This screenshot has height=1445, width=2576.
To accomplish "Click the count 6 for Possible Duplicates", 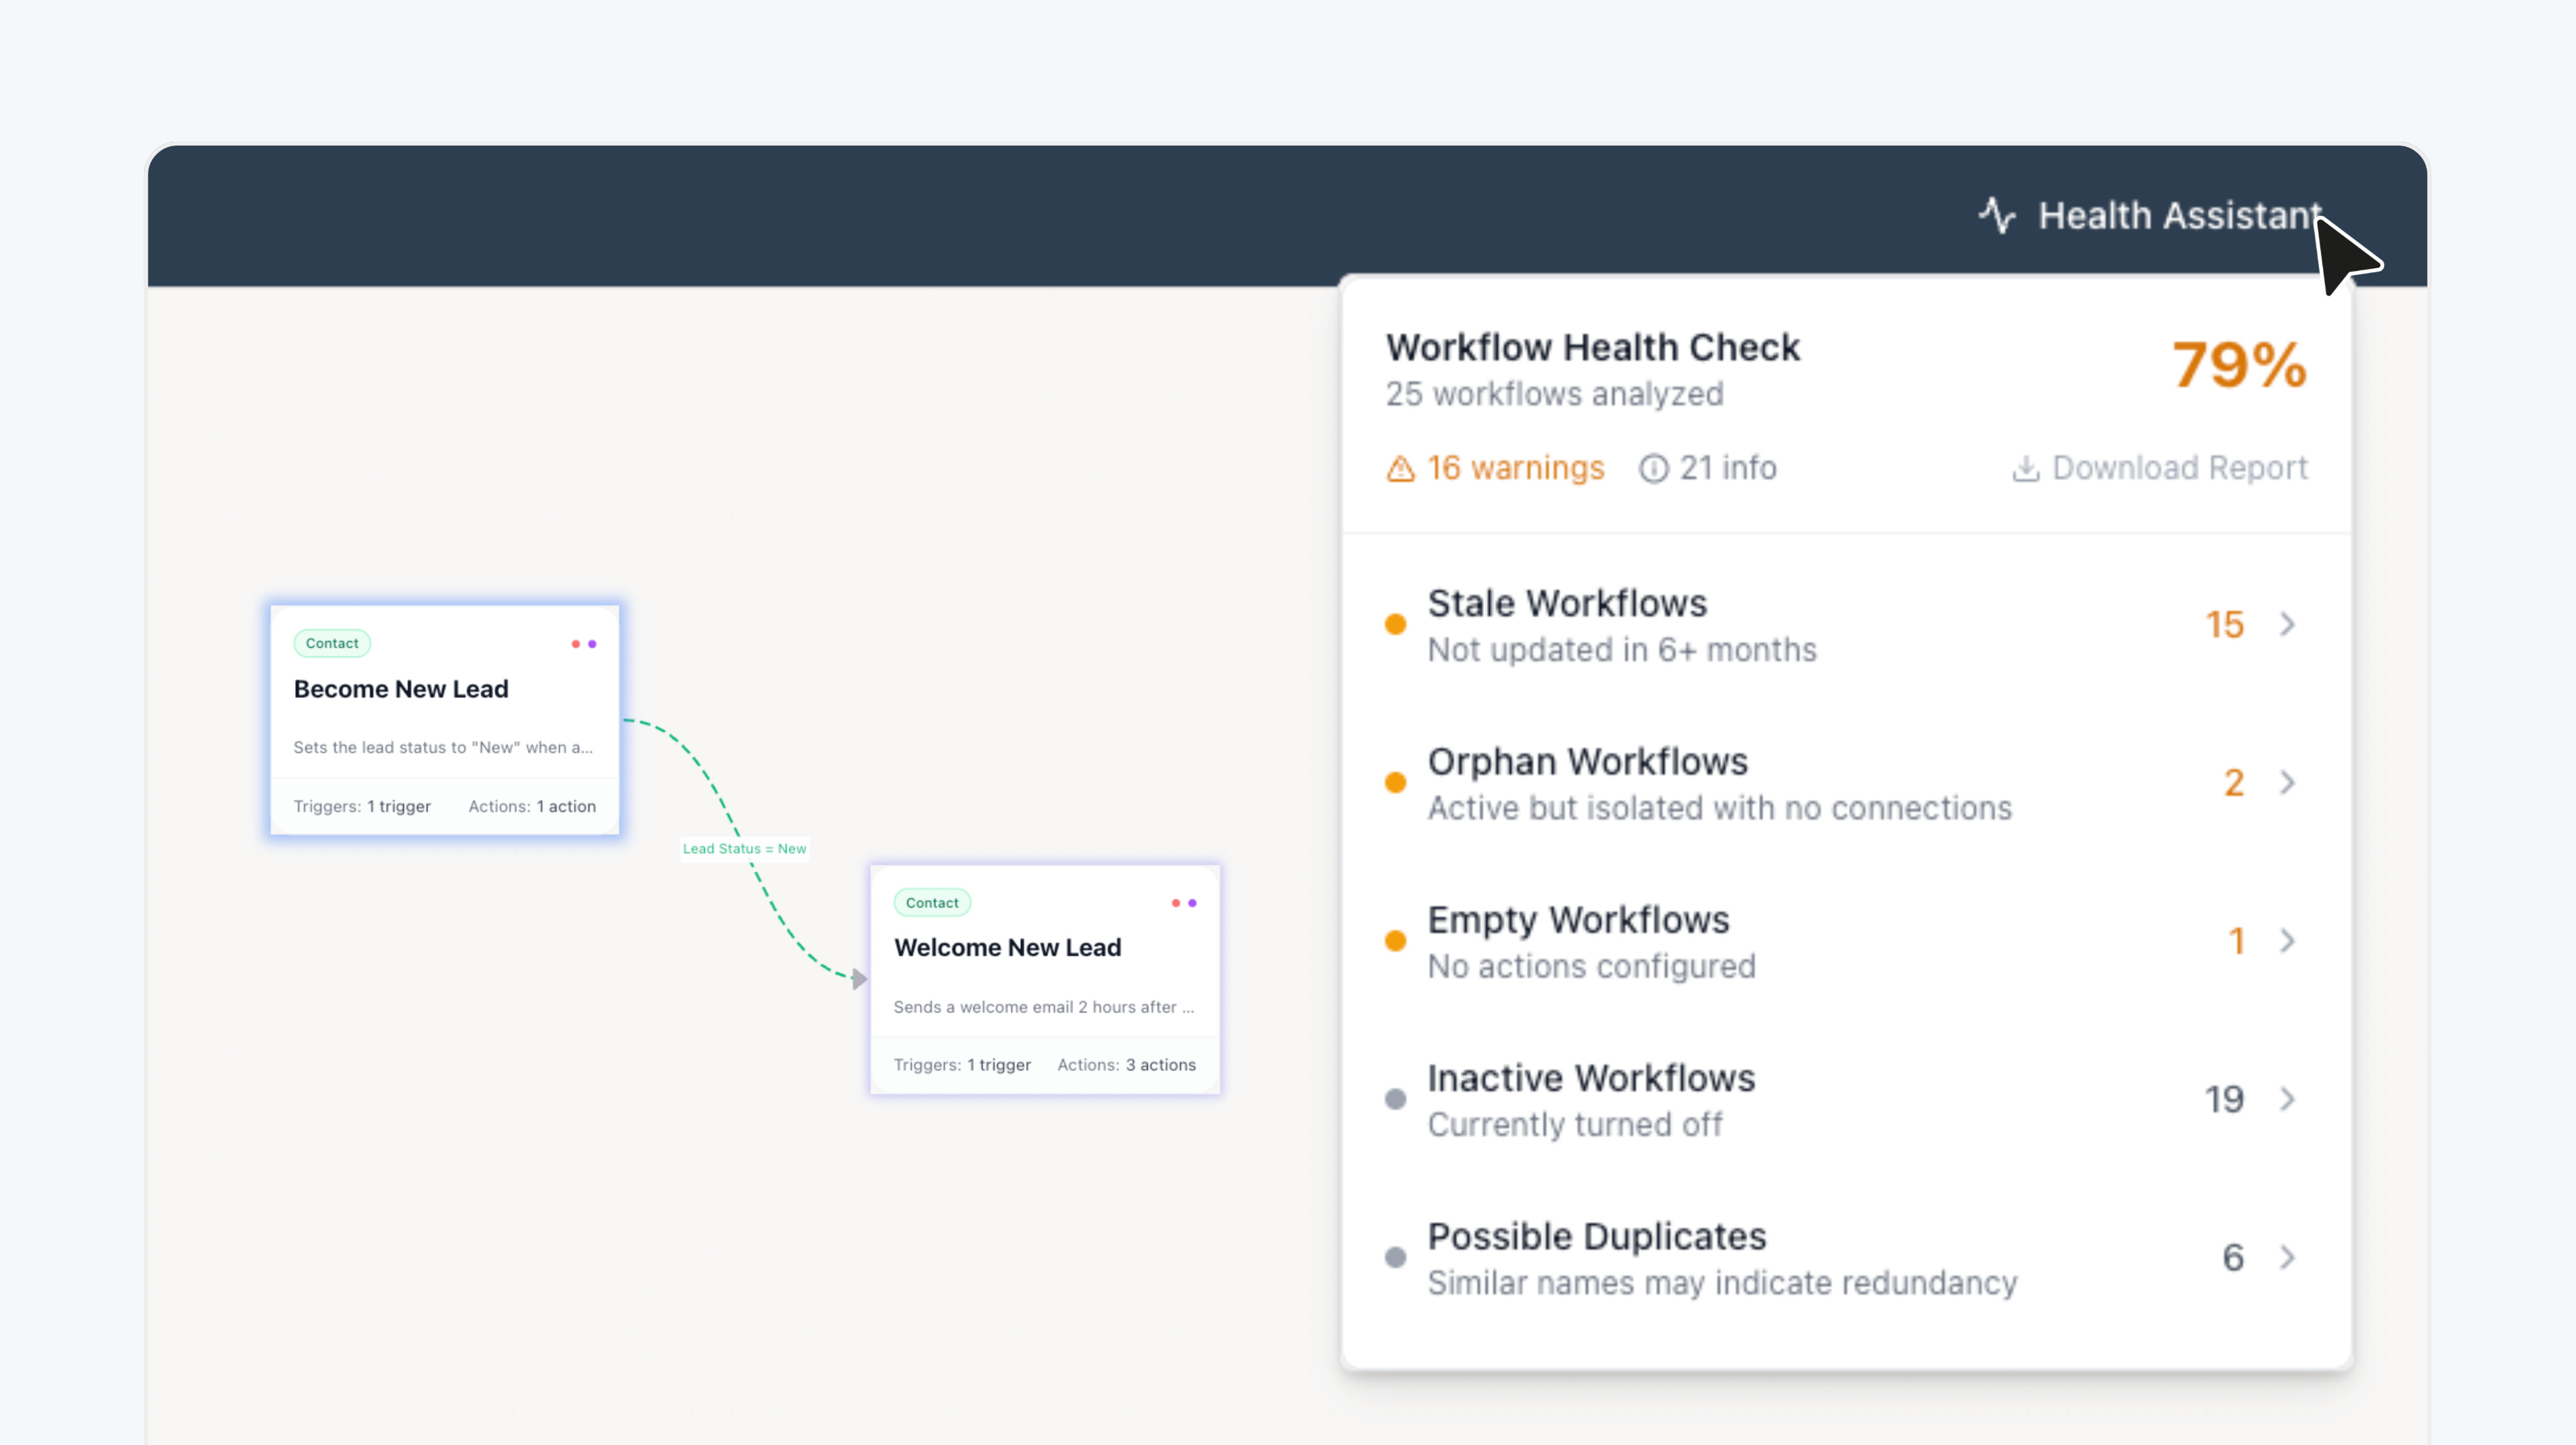I will pos(2233,1257).
